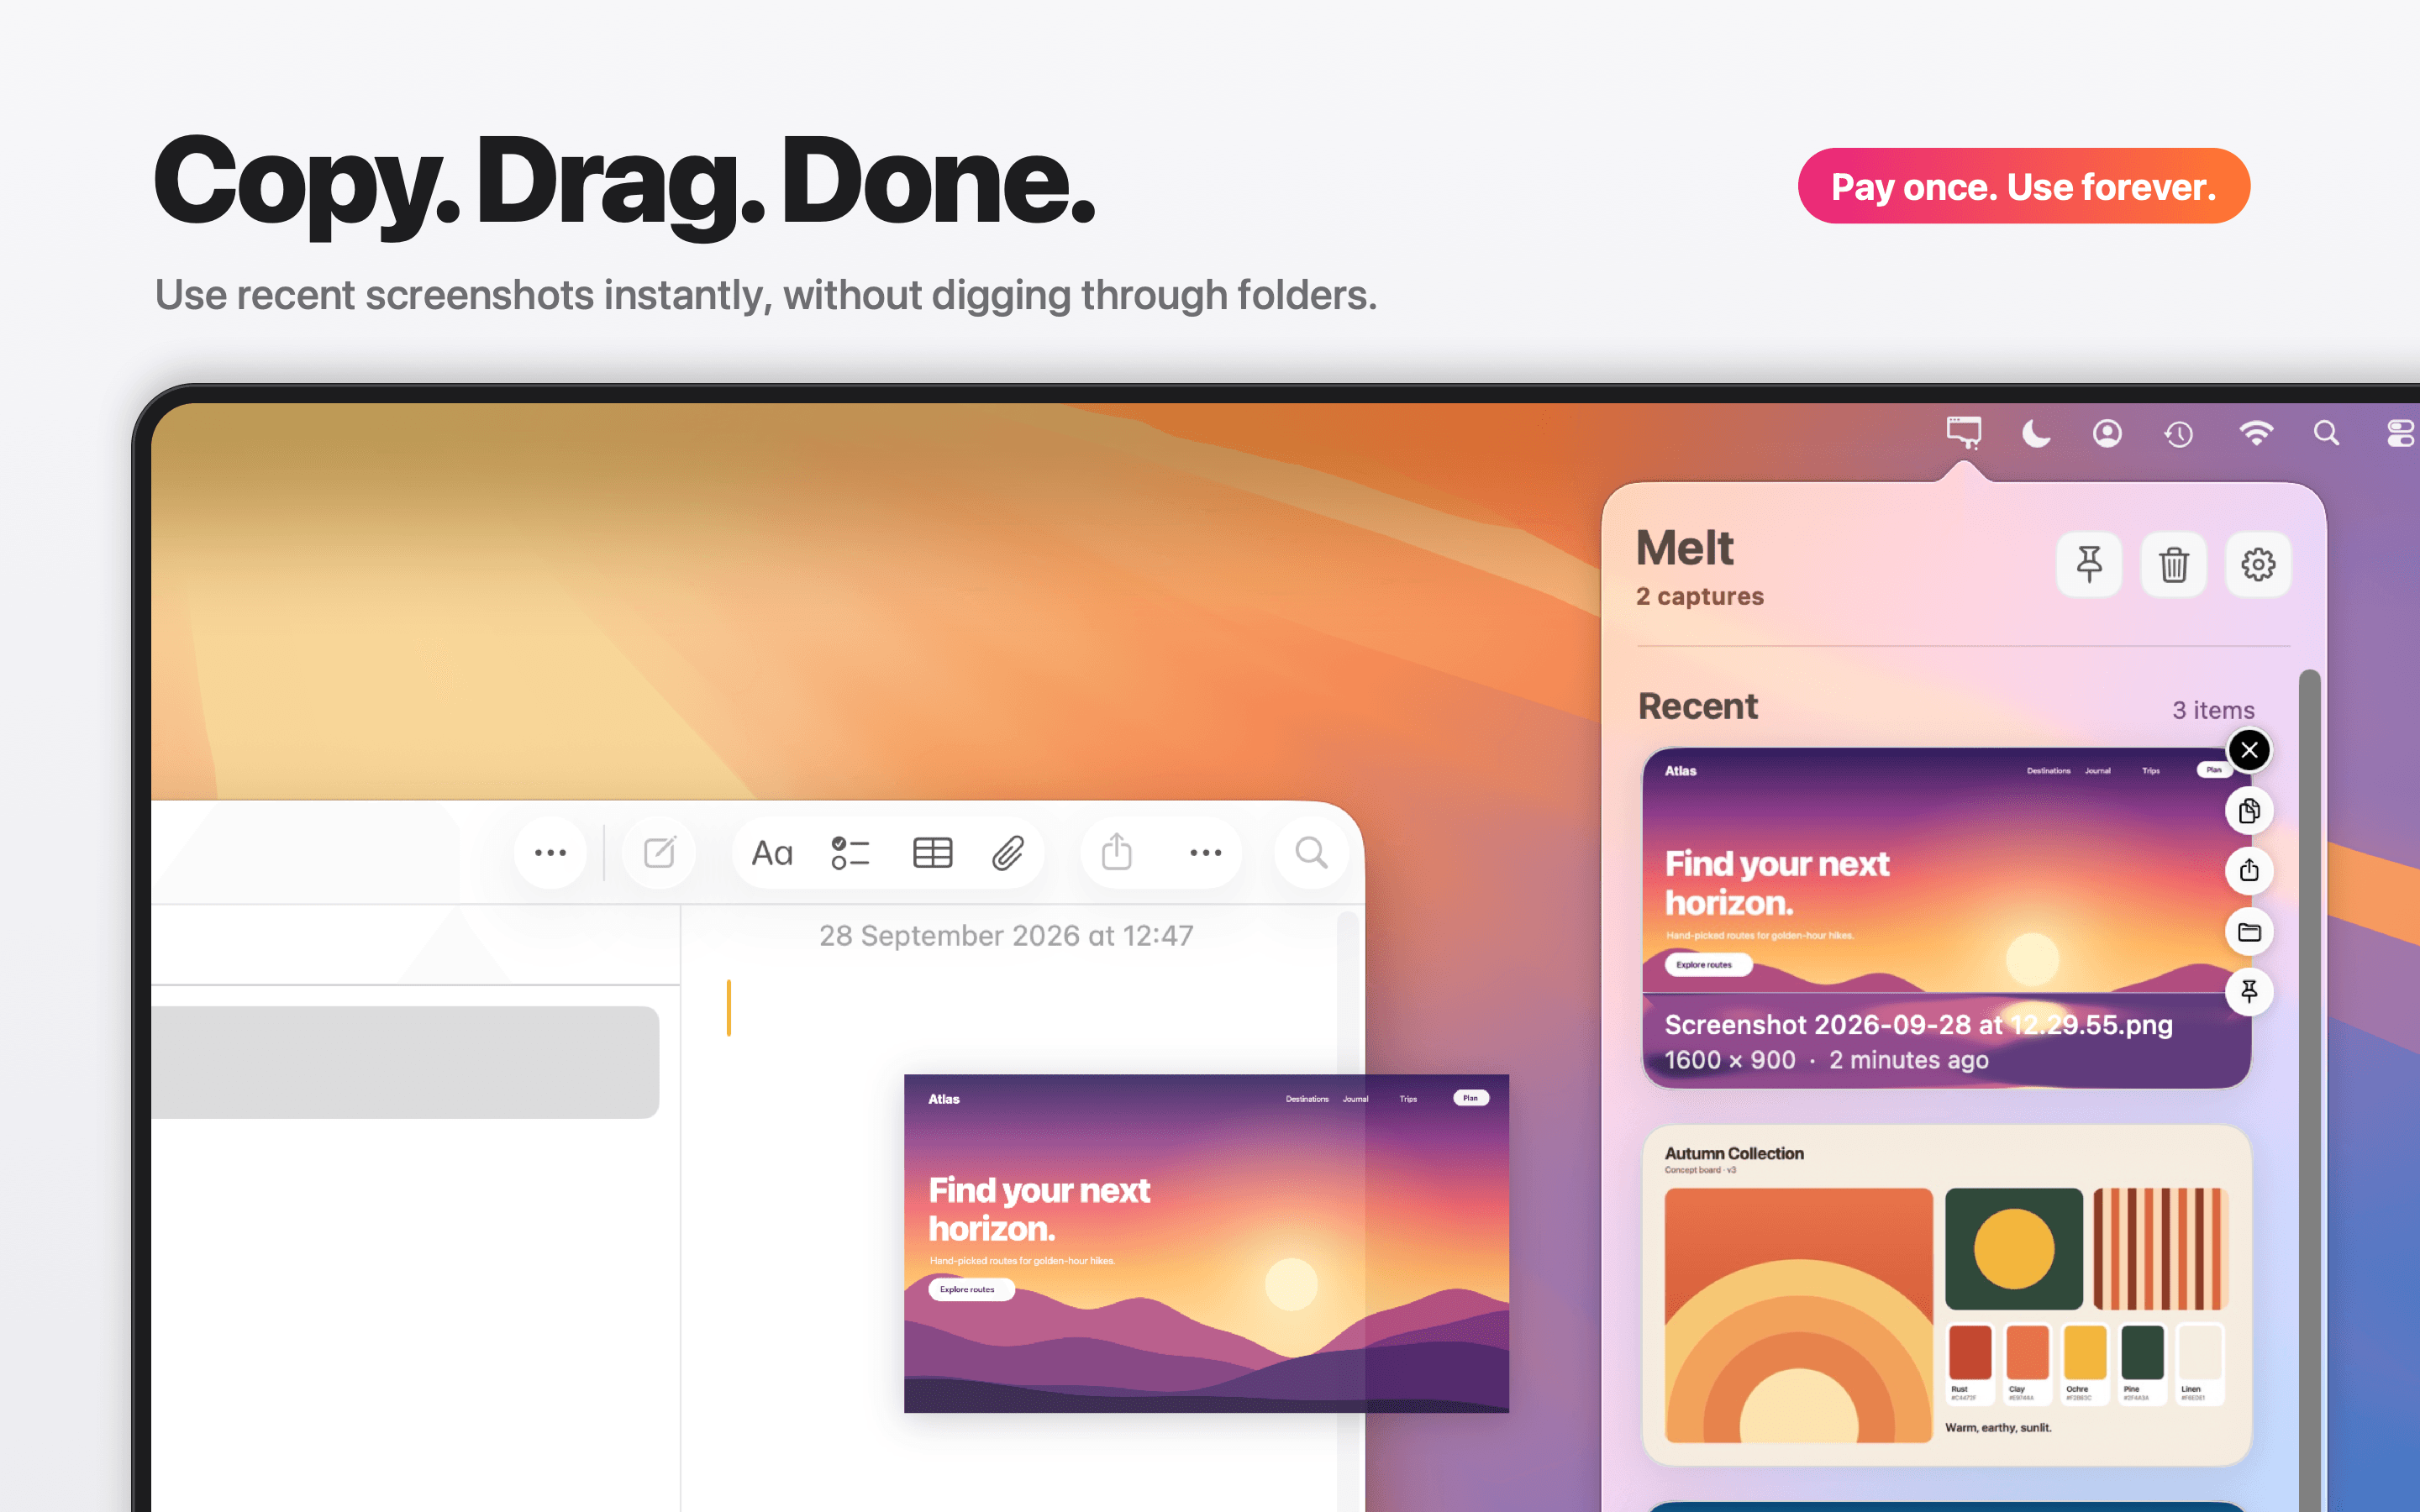Search notes with magnifier icon
The width and height of the screenshot is (2420, 1512).
[1311, 853]
